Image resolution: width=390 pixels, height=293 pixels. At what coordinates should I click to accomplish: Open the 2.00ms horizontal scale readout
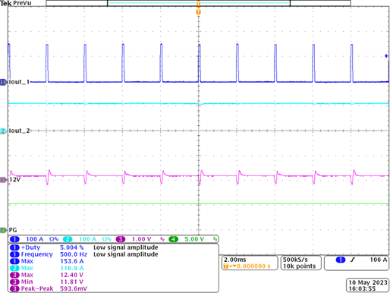(250, 263)
